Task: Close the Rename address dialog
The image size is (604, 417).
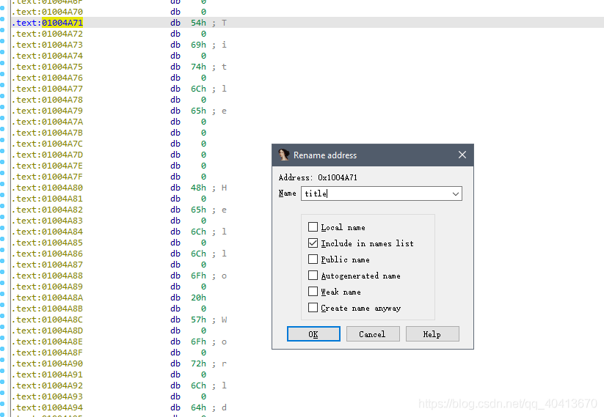Action: 462,155
